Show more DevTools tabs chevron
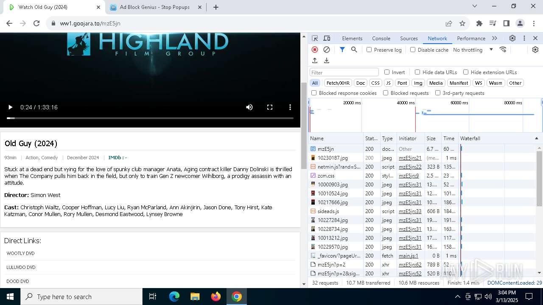 (x=495, y=38)
